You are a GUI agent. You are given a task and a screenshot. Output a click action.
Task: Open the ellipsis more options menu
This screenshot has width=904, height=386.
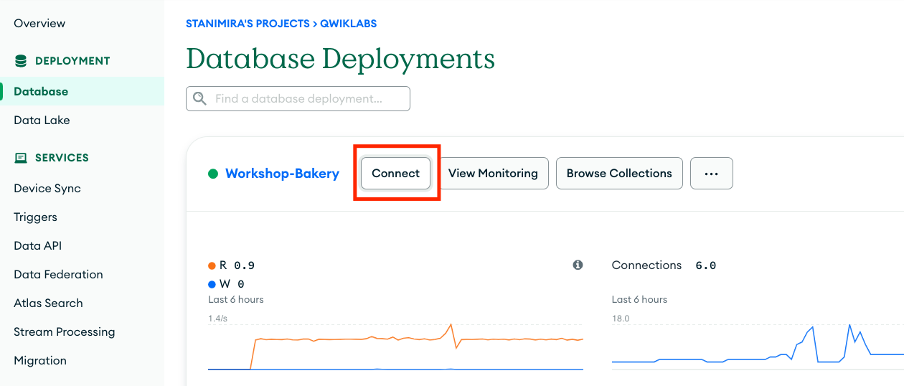click(x=712, y=174)
